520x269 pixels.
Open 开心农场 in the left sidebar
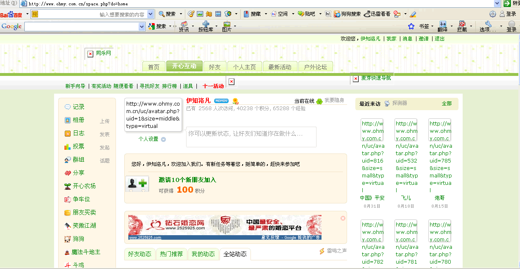(80, 186)
